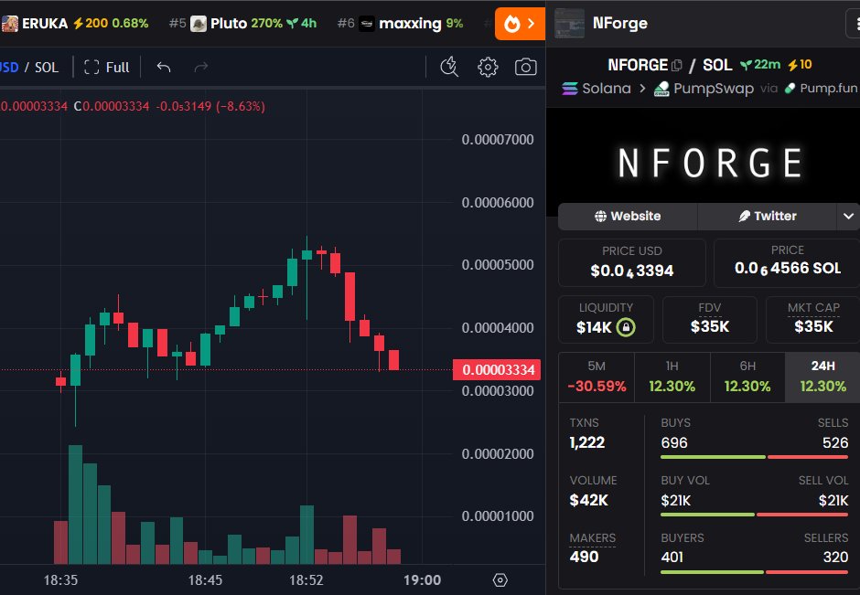Click the SELLERS 320 count
The width and height of the screenshot is (860, 595).
(835, 558)
